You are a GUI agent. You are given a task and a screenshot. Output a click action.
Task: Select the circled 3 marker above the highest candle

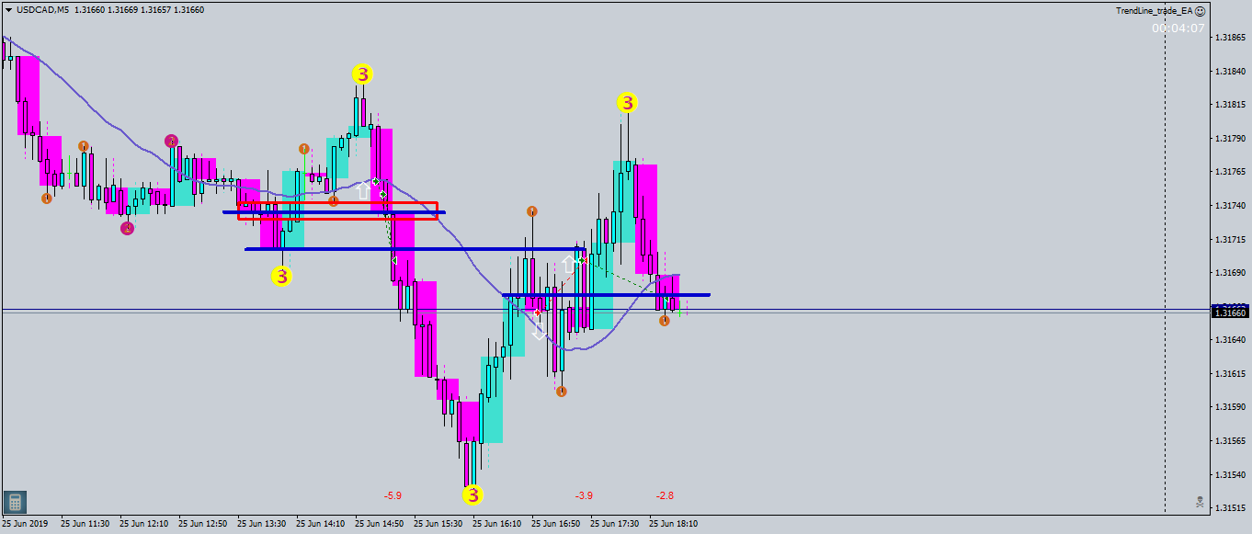(362, 74)
